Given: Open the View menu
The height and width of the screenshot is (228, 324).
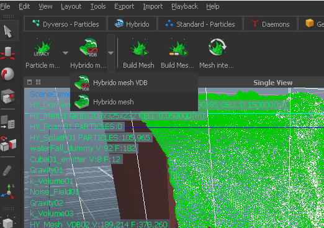Looking at the screenshot, I should pyautogui.click(x=45, y=7).
